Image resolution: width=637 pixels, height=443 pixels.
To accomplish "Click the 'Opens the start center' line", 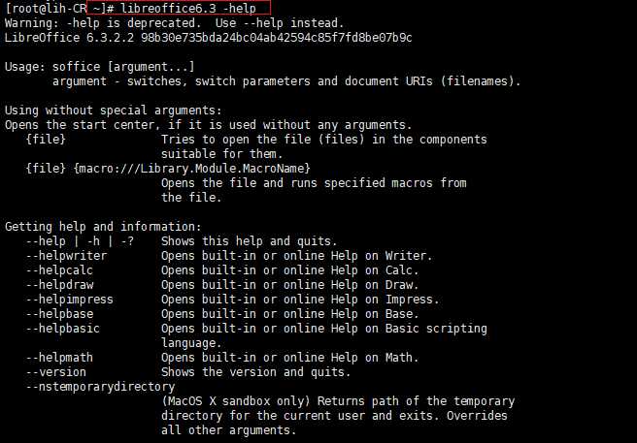I will (x=209, y=125).
